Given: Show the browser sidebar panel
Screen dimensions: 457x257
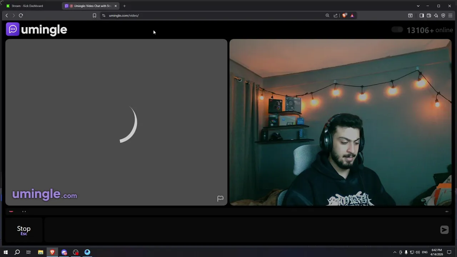Looking at the screenshot, I should (x=422, y=15).
